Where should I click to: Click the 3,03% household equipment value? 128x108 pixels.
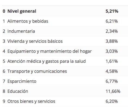(x=112, y=51)
